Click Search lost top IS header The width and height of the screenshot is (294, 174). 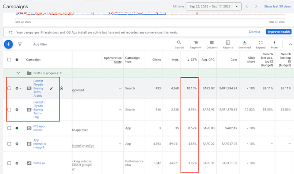pyautogui.click(x=285, y=60)
